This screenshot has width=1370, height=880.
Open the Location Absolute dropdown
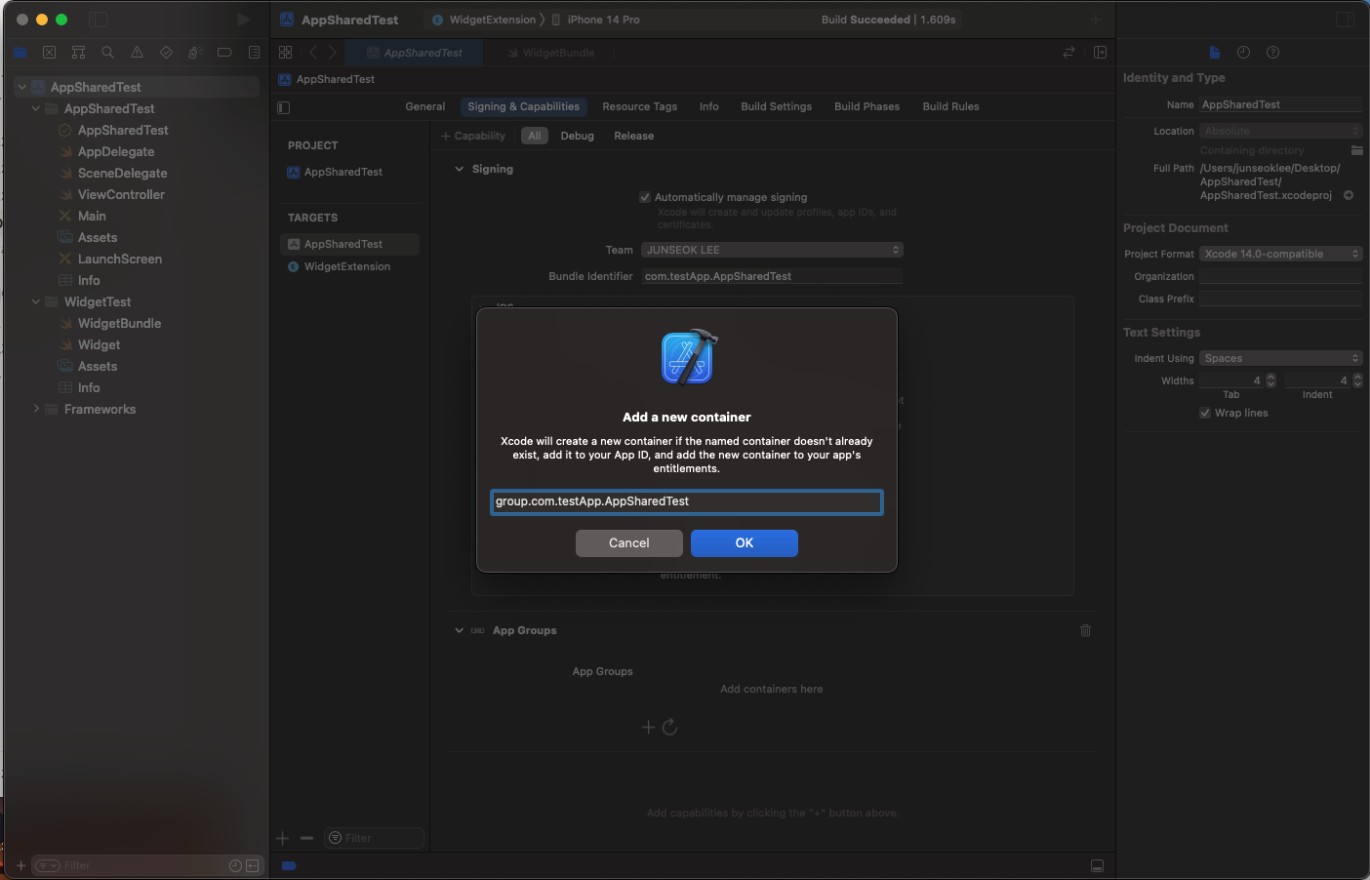point(1280,131)
